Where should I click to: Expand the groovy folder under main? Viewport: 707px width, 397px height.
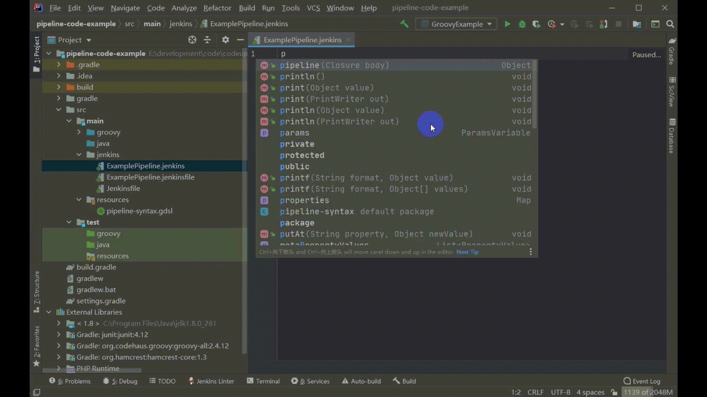79,132
